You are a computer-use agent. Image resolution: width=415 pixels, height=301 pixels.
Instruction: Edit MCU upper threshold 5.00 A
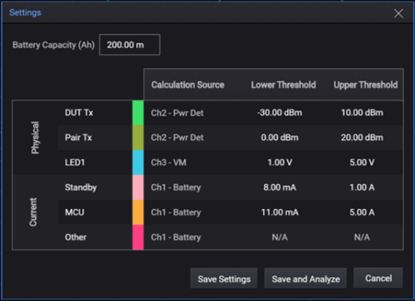(x=362, y=212)
